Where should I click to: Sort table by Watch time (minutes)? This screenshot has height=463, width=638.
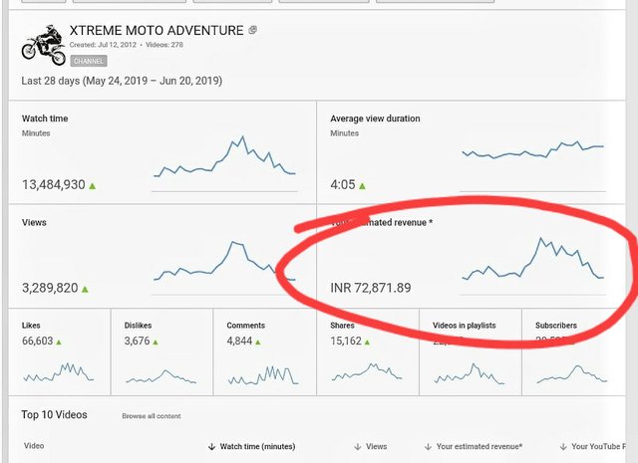pyautogui.click(x=251, y=446)
